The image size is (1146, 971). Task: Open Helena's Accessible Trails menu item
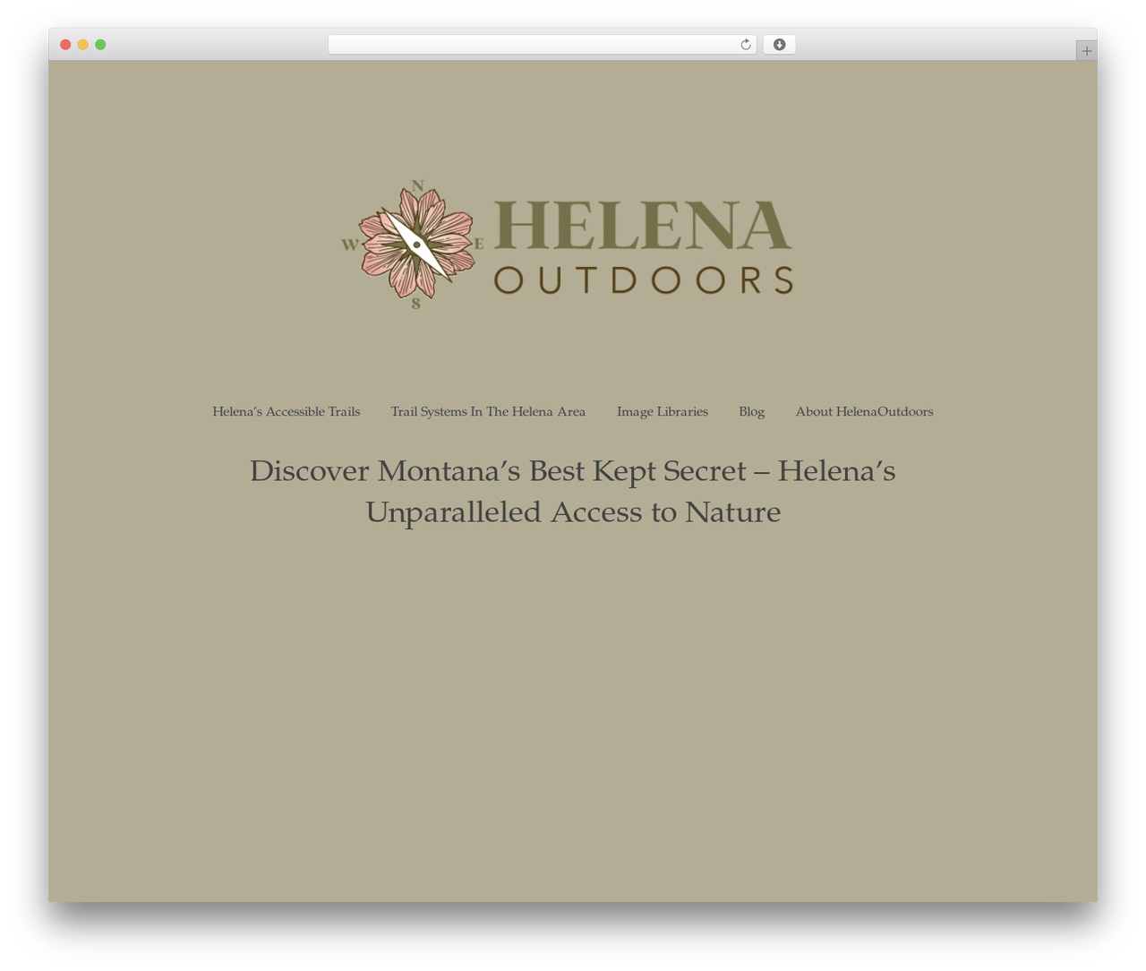(286, 411)
